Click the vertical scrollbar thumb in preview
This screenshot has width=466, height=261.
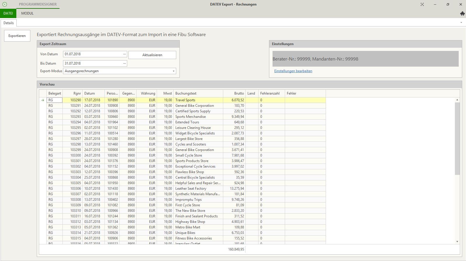coord(457,138)
